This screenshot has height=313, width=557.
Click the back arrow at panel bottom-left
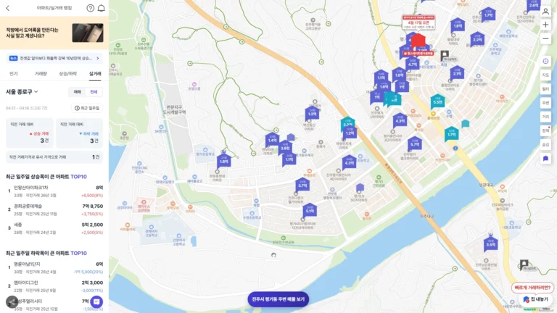(12, 301)
